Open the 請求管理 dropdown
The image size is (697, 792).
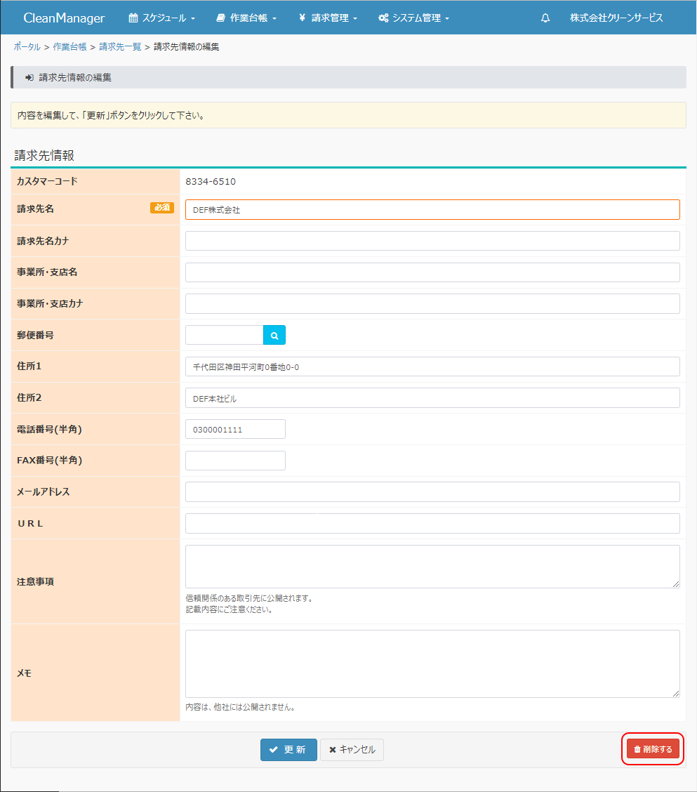point(328,18)
